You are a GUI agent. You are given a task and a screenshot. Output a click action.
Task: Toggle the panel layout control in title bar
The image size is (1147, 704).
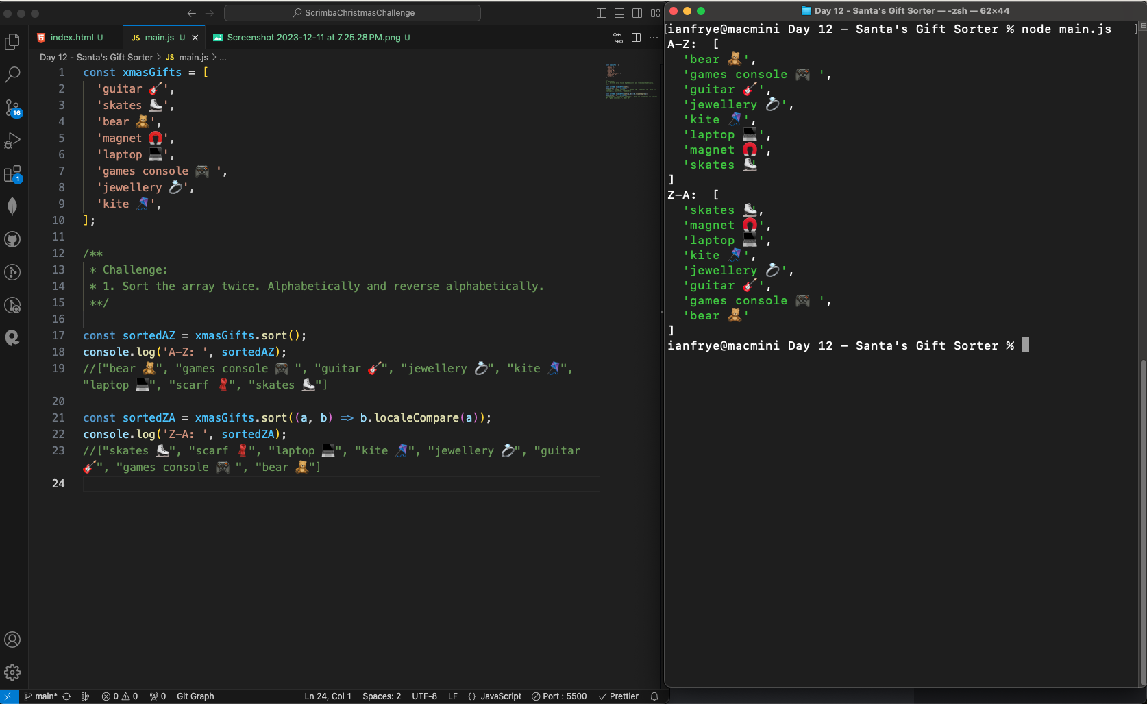coord(619,12)
